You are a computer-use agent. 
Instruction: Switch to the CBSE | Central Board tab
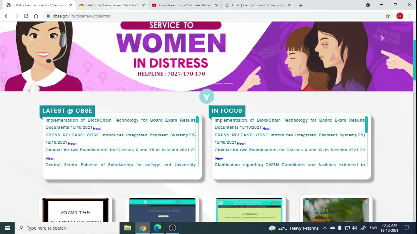click(257, 5)
